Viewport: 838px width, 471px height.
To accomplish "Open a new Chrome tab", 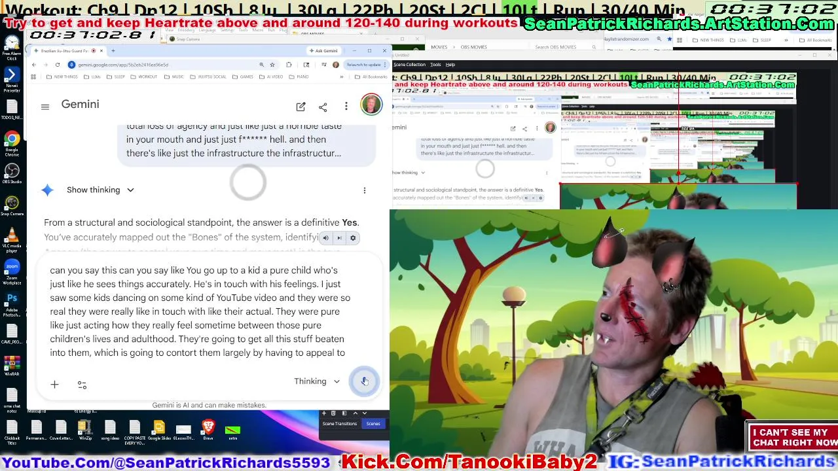I will coord(113,51).
